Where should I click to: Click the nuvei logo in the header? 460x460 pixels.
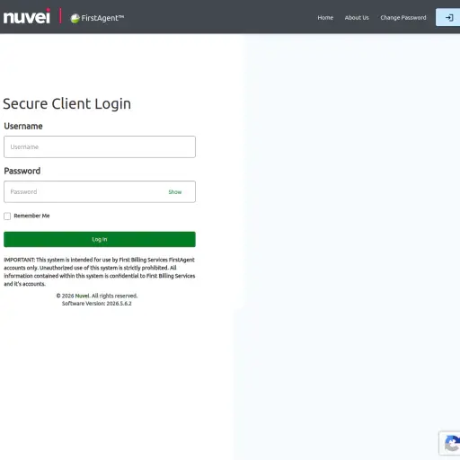27,16
